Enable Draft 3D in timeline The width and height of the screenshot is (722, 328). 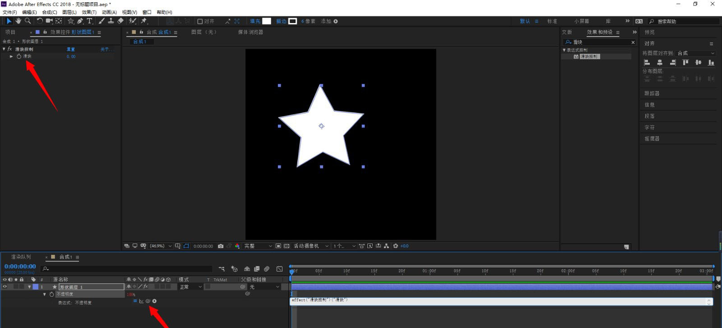pos(234,269)
